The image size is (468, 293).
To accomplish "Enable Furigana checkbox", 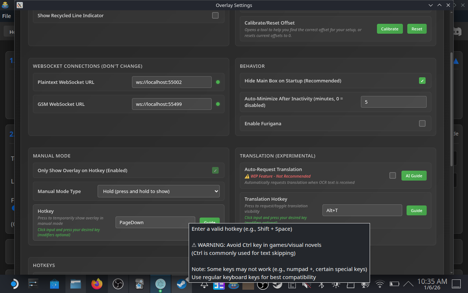I will coord(422,123).
